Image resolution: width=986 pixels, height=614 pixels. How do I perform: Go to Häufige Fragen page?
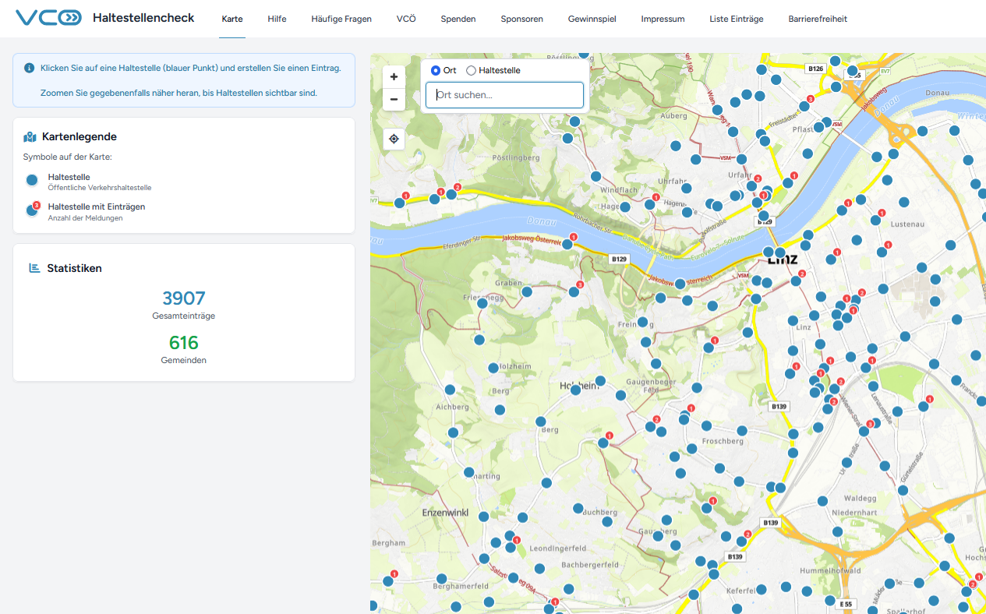point(341,19)
